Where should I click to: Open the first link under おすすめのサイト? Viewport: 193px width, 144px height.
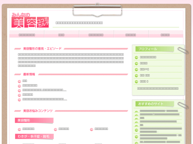pos(159,111)
